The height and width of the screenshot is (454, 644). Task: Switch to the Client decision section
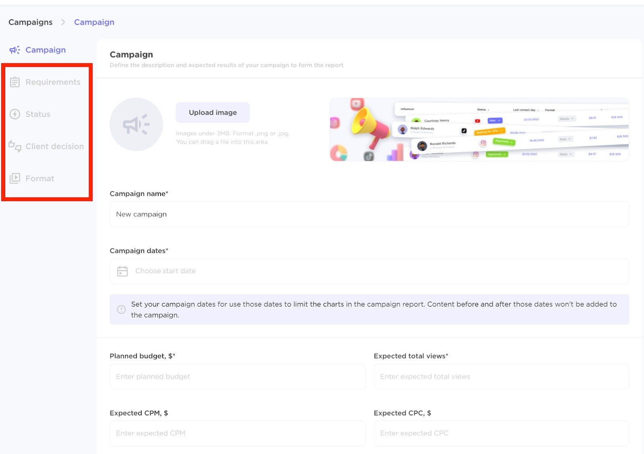click(55, 146)
